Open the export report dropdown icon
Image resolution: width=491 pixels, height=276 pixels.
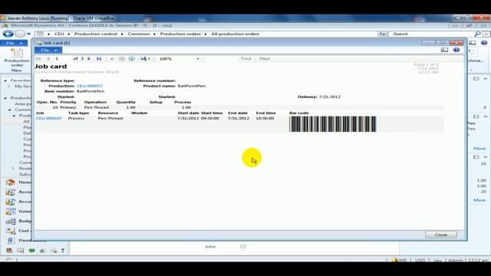pyautogui.click(x=145, y=58)
